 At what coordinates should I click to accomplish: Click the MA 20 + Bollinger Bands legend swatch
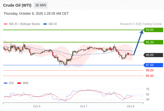pos(6,24)
